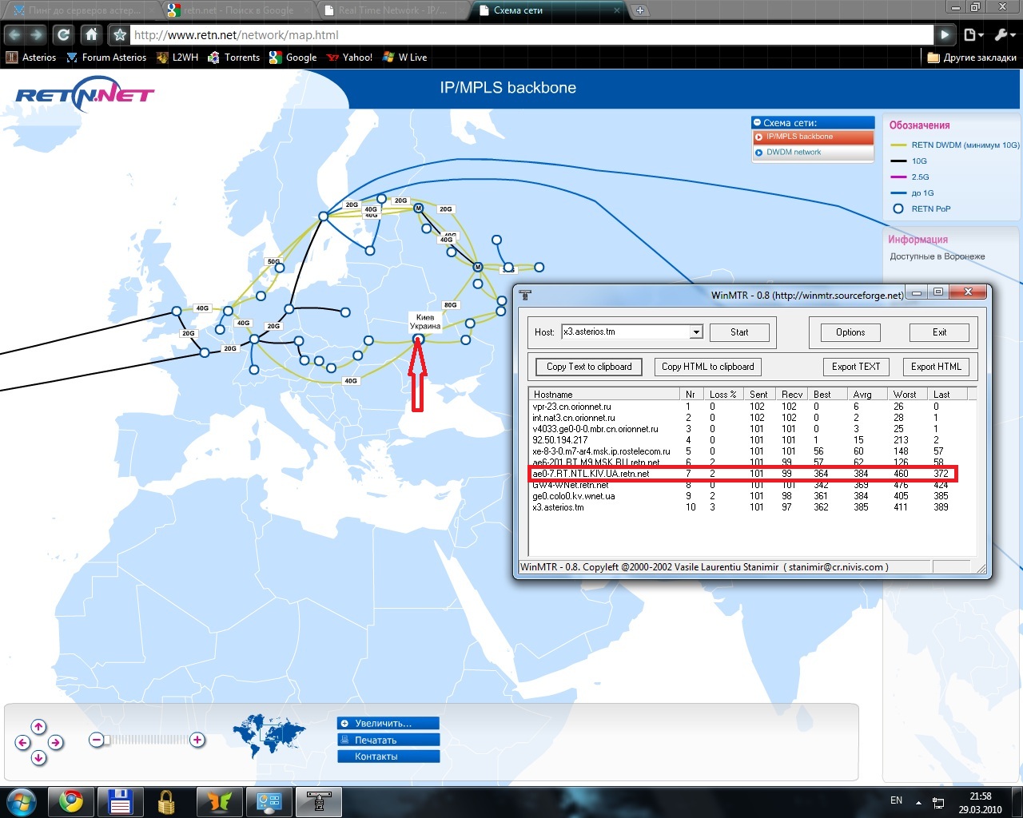Image resolution: width=1023 pixels, height=818 pixels.
Task: Bookmark this page with the star icon
Action: coord(120,35)
